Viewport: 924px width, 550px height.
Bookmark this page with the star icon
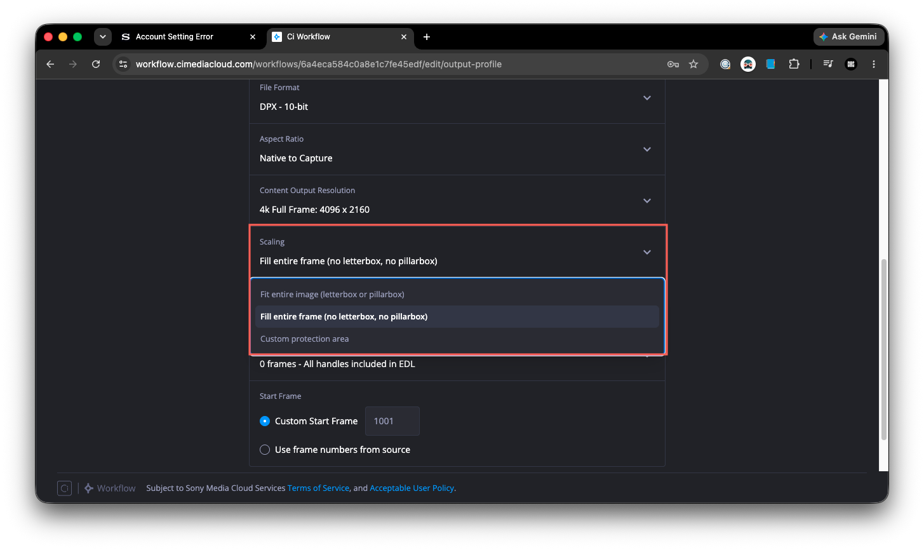[693, 64]
